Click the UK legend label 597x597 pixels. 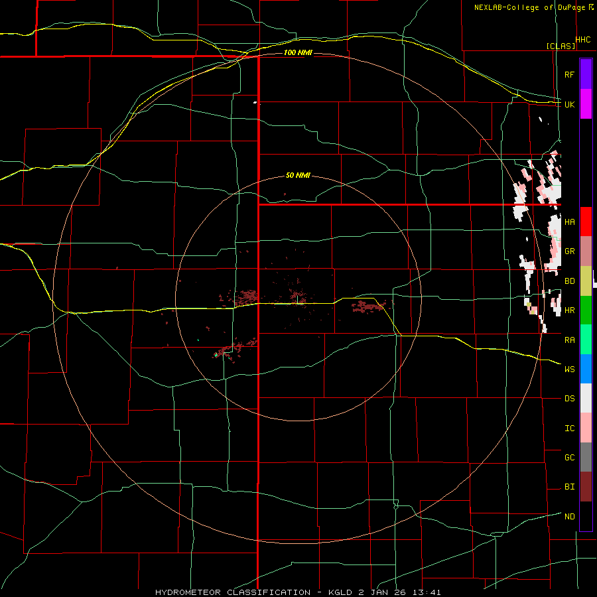coord(569,104)
